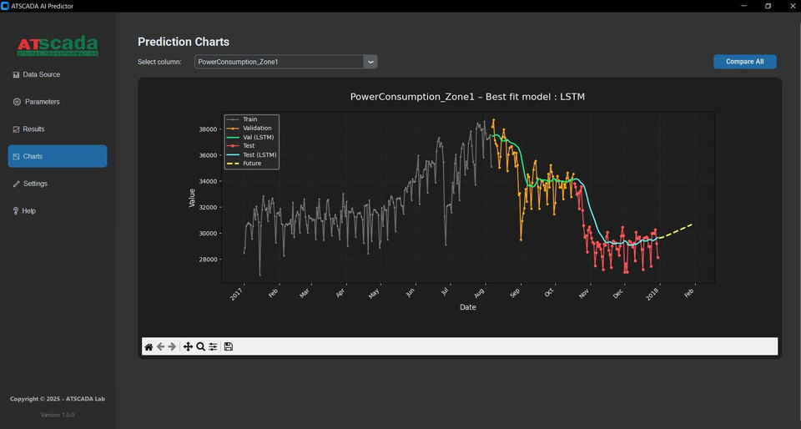Click the chart title text

click(467, 97)
